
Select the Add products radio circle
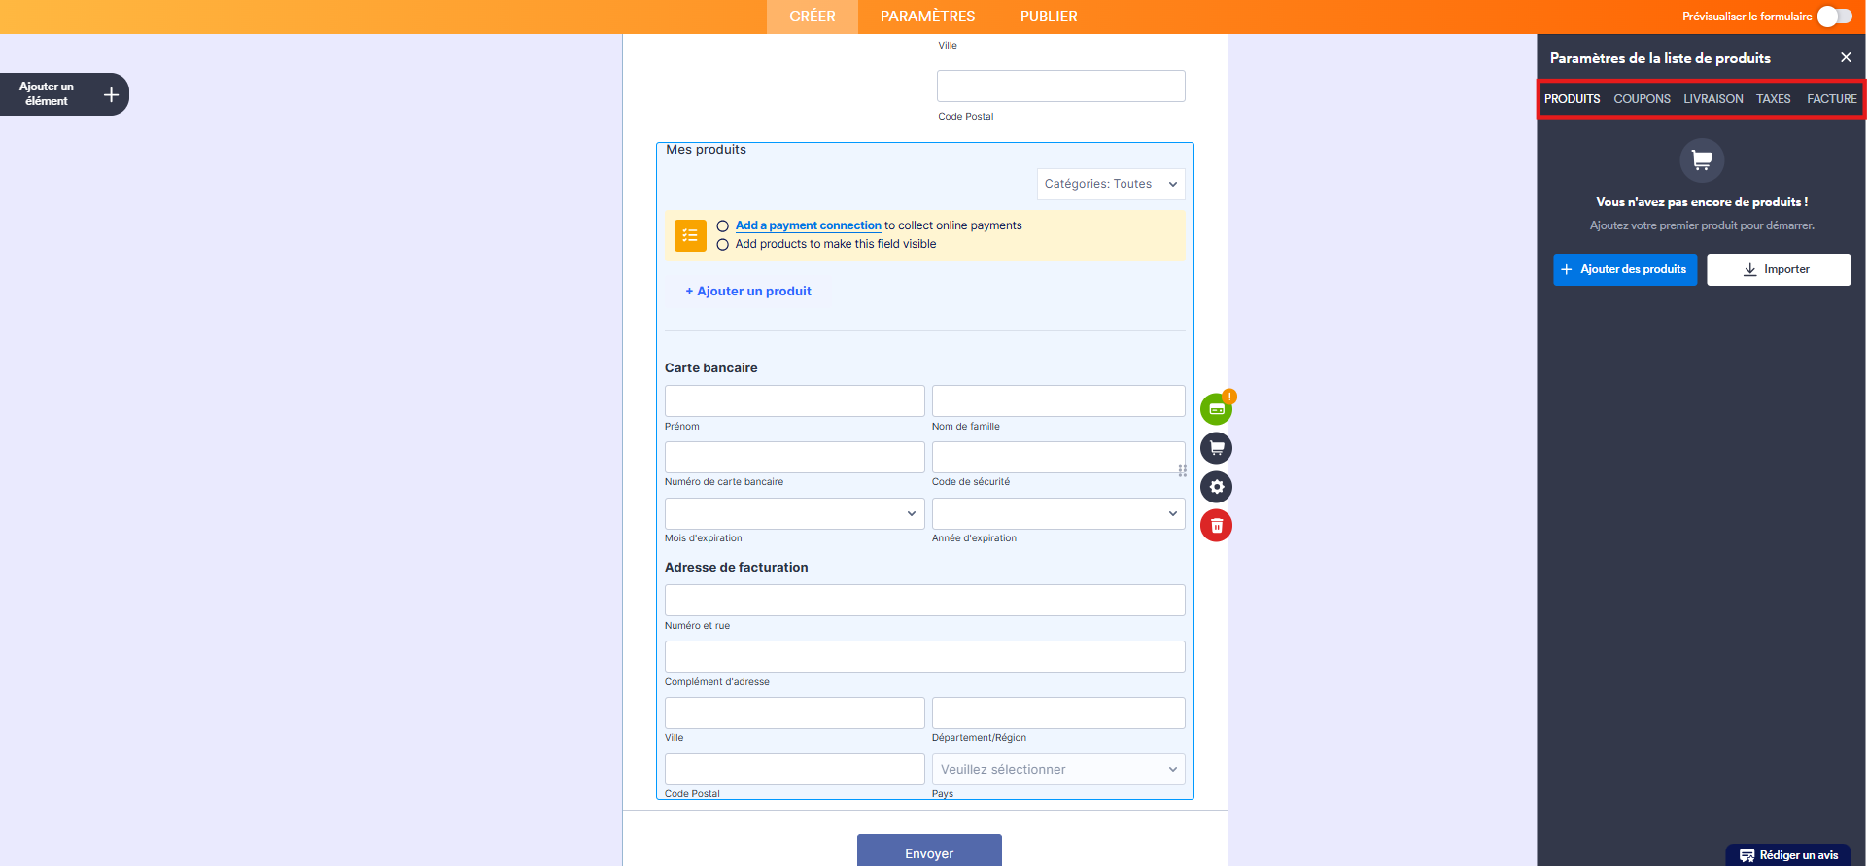[x=722, y=245]
